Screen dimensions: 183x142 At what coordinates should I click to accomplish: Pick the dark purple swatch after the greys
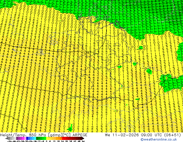17,138
